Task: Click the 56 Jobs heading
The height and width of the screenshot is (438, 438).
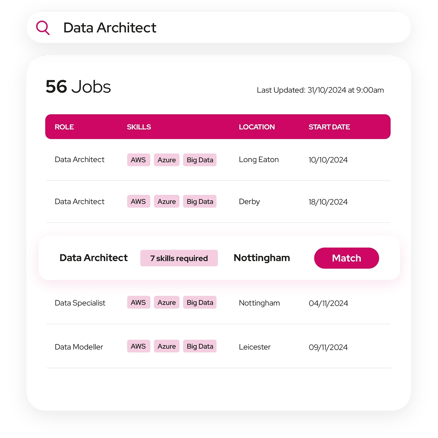Action: click(78, 87)
